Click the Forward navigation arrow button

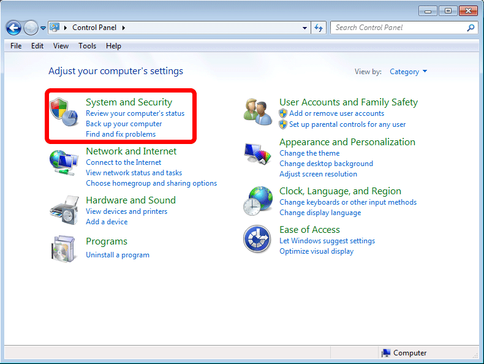coord(30,28)
